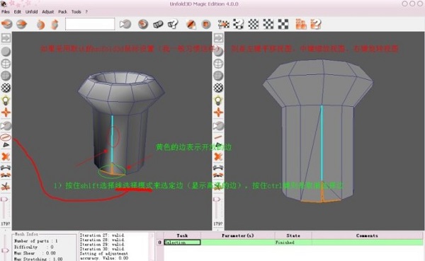Toggle the light bulb in left viewport

click(6, 100)
